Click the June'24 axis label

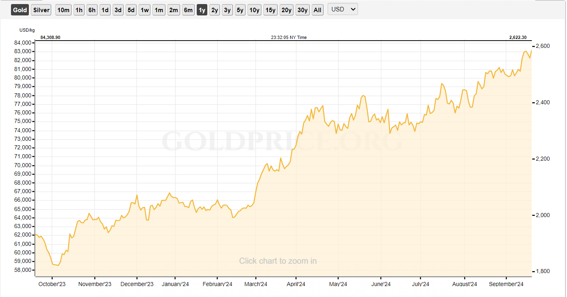coord(381,284)
